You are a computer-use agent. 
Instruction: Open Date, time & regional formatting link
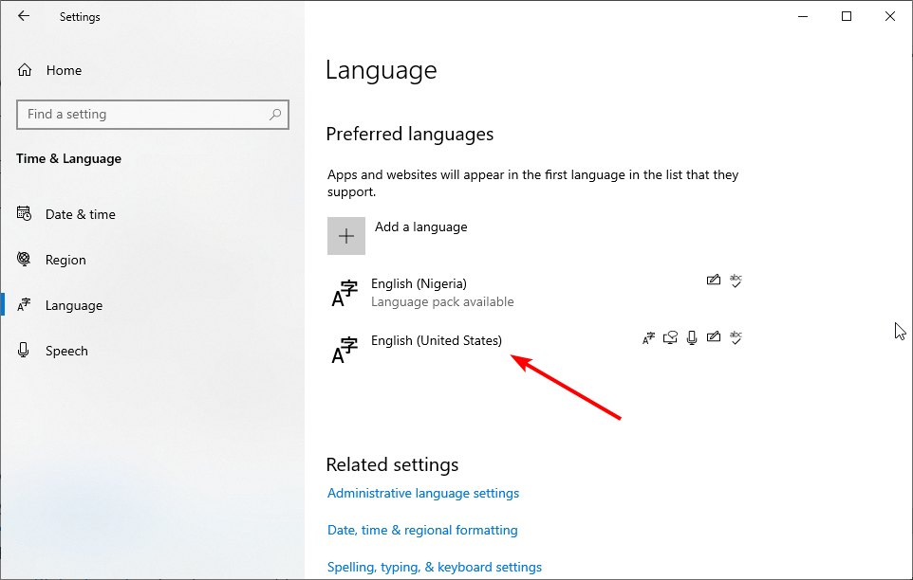click(x=422, y=530)
